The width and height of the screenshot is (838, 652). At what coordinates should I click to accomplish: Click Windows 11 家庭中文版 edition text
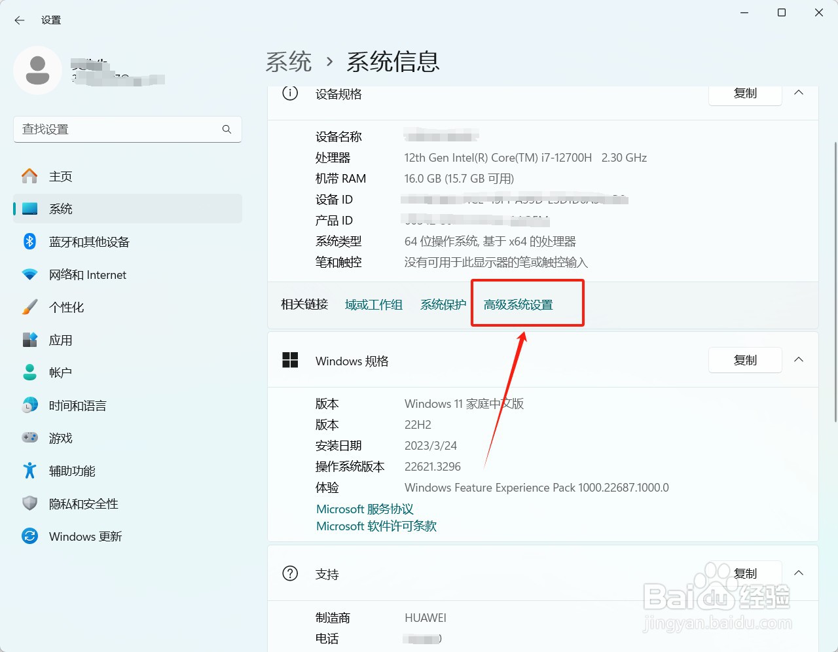click(x=464, y=404)
